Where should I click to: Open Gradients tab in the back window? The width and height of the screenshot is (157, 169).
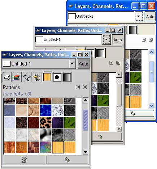pyautogui.click(x=133, y=30)
